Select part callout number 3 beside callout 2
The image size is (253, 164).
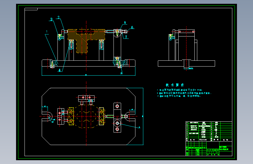click(51, 19)
